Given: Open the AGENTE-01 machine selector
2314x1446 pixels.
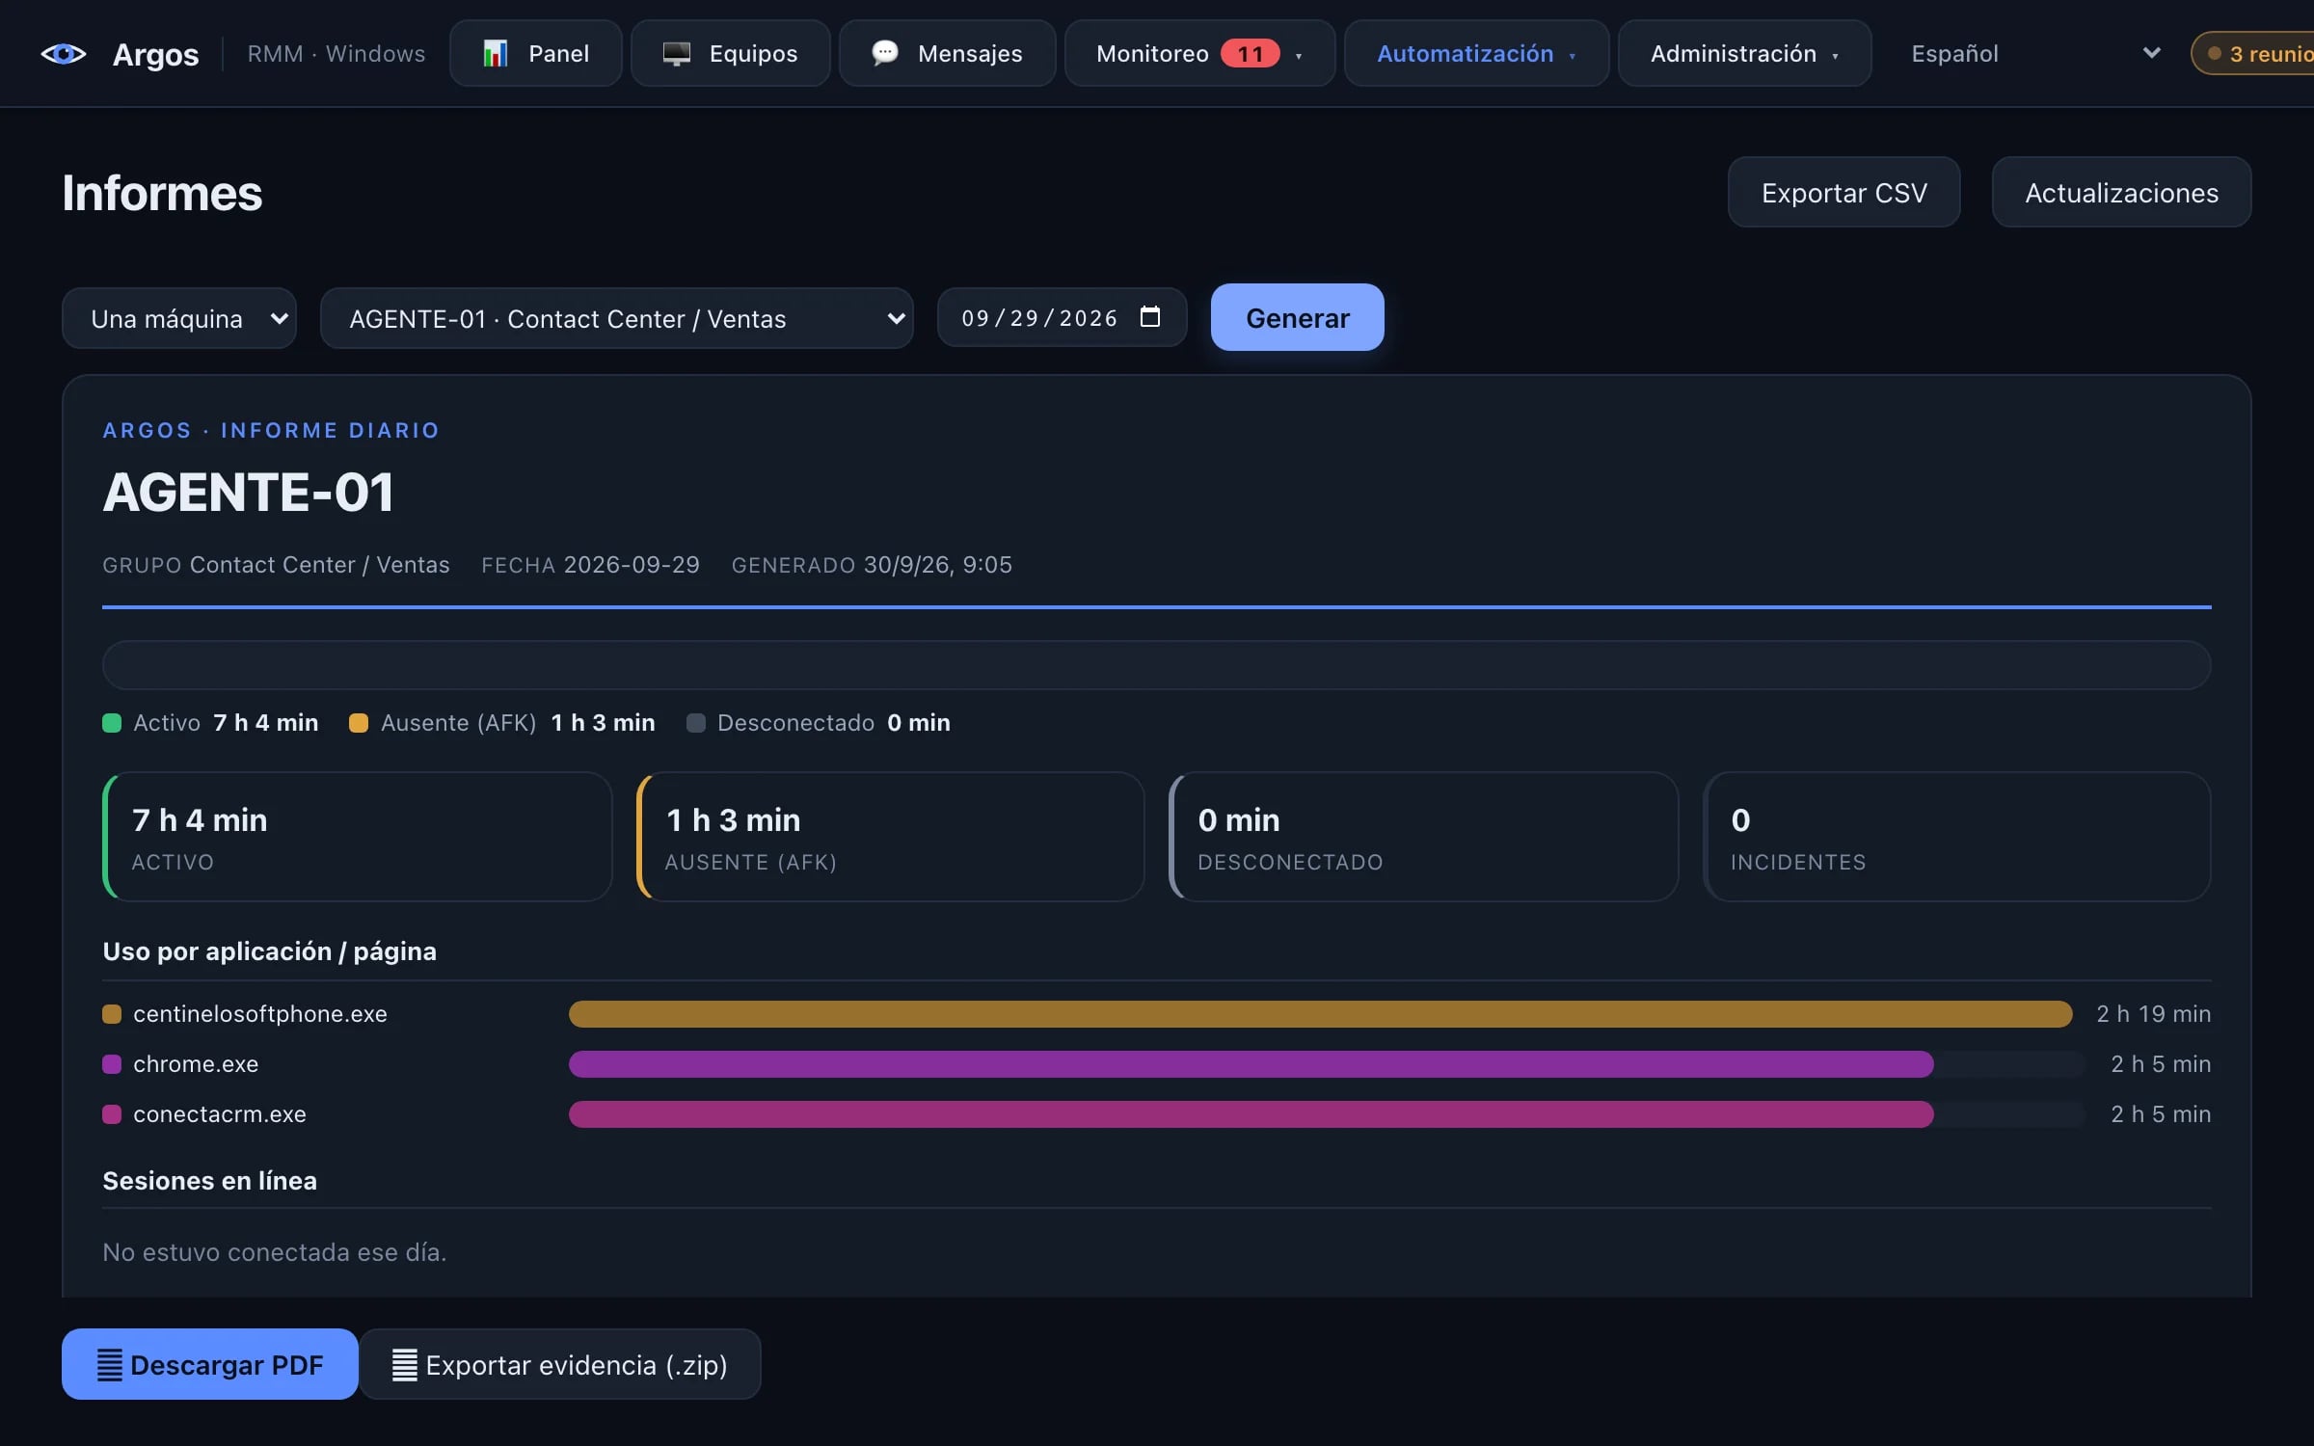Looking at the screenshot, I should click(x=617, y=318).
